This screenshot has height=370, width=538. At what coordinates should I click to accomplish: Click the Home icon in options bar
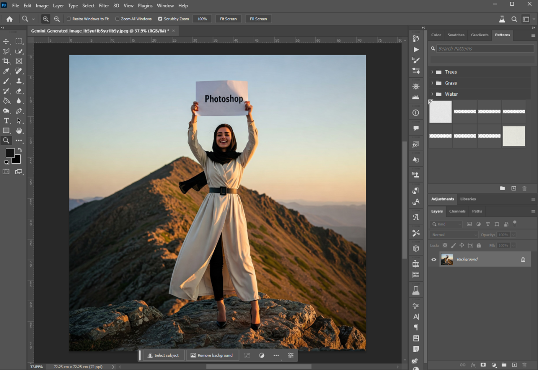pos(9,19)
